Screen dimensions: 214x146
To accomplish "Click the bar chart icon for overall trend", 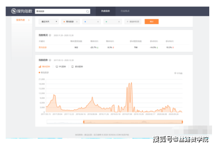I will [x=40, y=66].
